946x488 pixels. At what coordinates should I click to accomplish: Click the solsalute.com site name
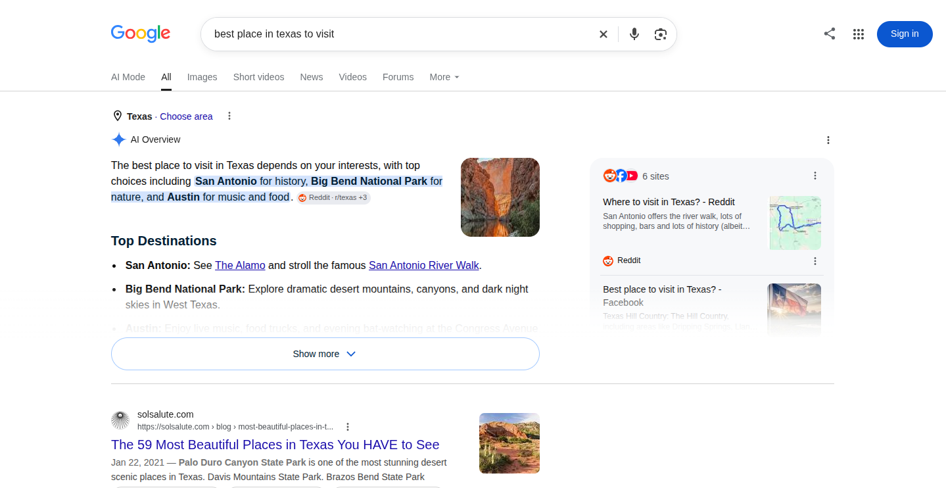coord(166,414)
